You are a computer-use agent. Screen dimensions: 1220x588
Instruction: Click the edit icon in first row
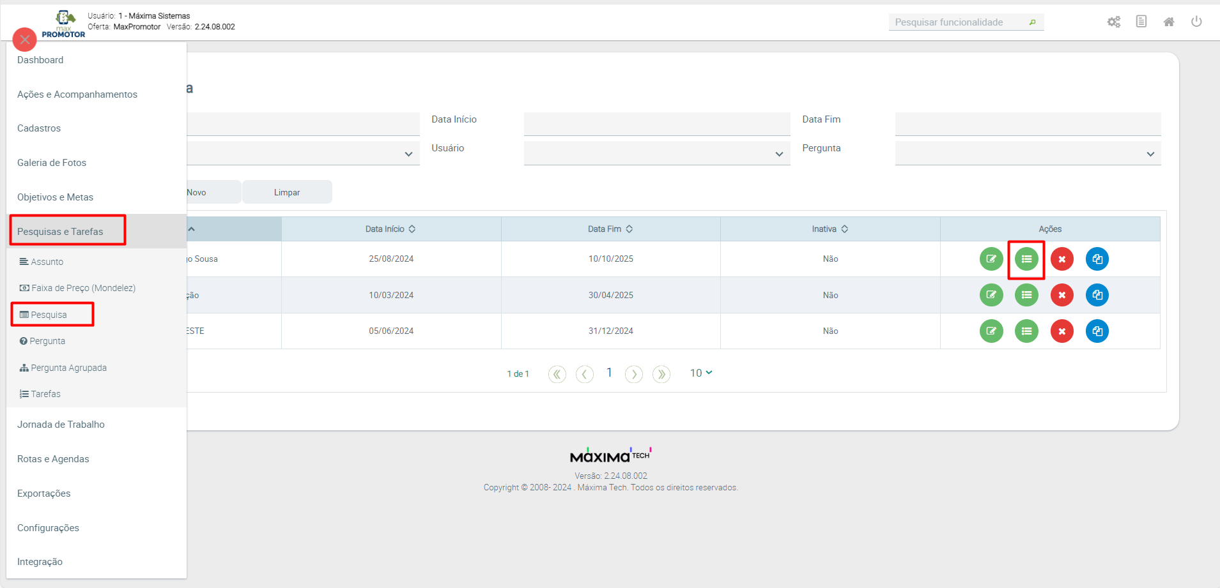pos(991,259)
